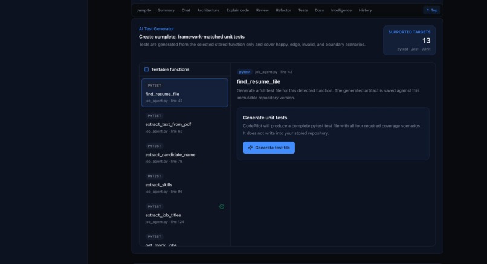Open the Docs section
Viewport: 487px width, 264px height.
point(319,10)
